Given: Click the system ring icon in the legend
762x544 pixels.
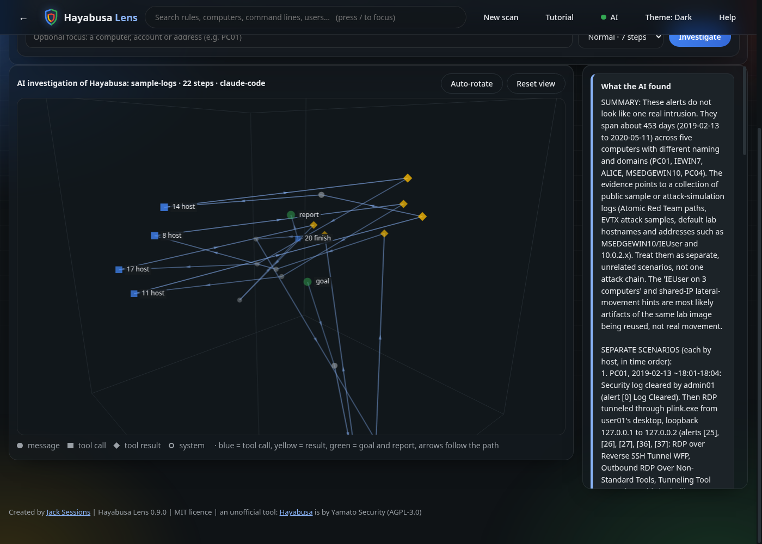Looking at the screenshot, I should point(171,446).
